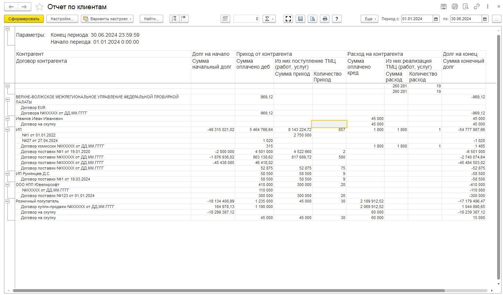Click the Найти... button
503x295 pixels.
(x=151, y=19)
